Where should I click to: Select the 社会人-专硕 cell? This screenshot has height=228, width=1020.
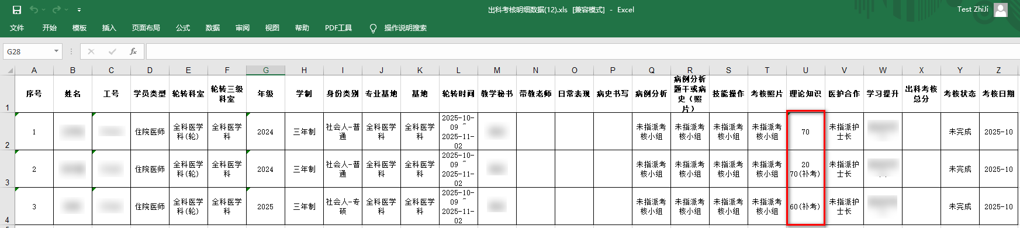[x=343, y=206]
